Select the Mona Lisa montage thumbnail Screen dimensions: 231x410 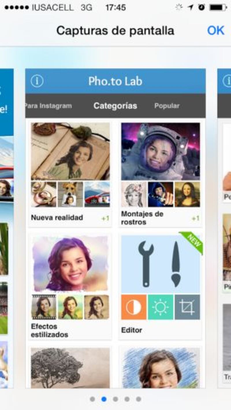click(187, 194)
